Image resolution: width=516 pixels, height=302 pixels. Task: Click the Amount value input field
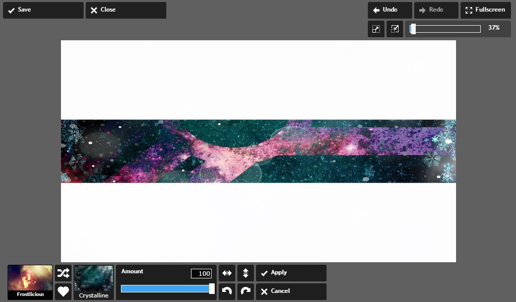pyautogui.click(x=201, y=273)
